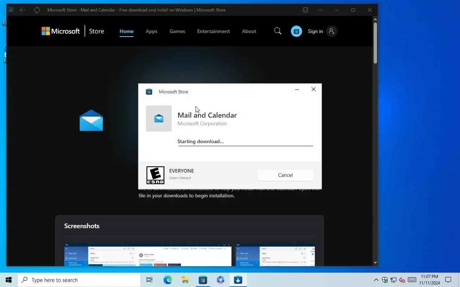Open the touch keyboard tray icon

click(412, 280)
